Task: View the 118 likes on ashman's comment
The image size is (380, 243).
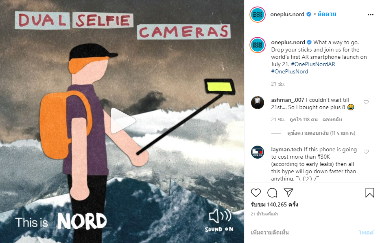Action: point(304,120)
